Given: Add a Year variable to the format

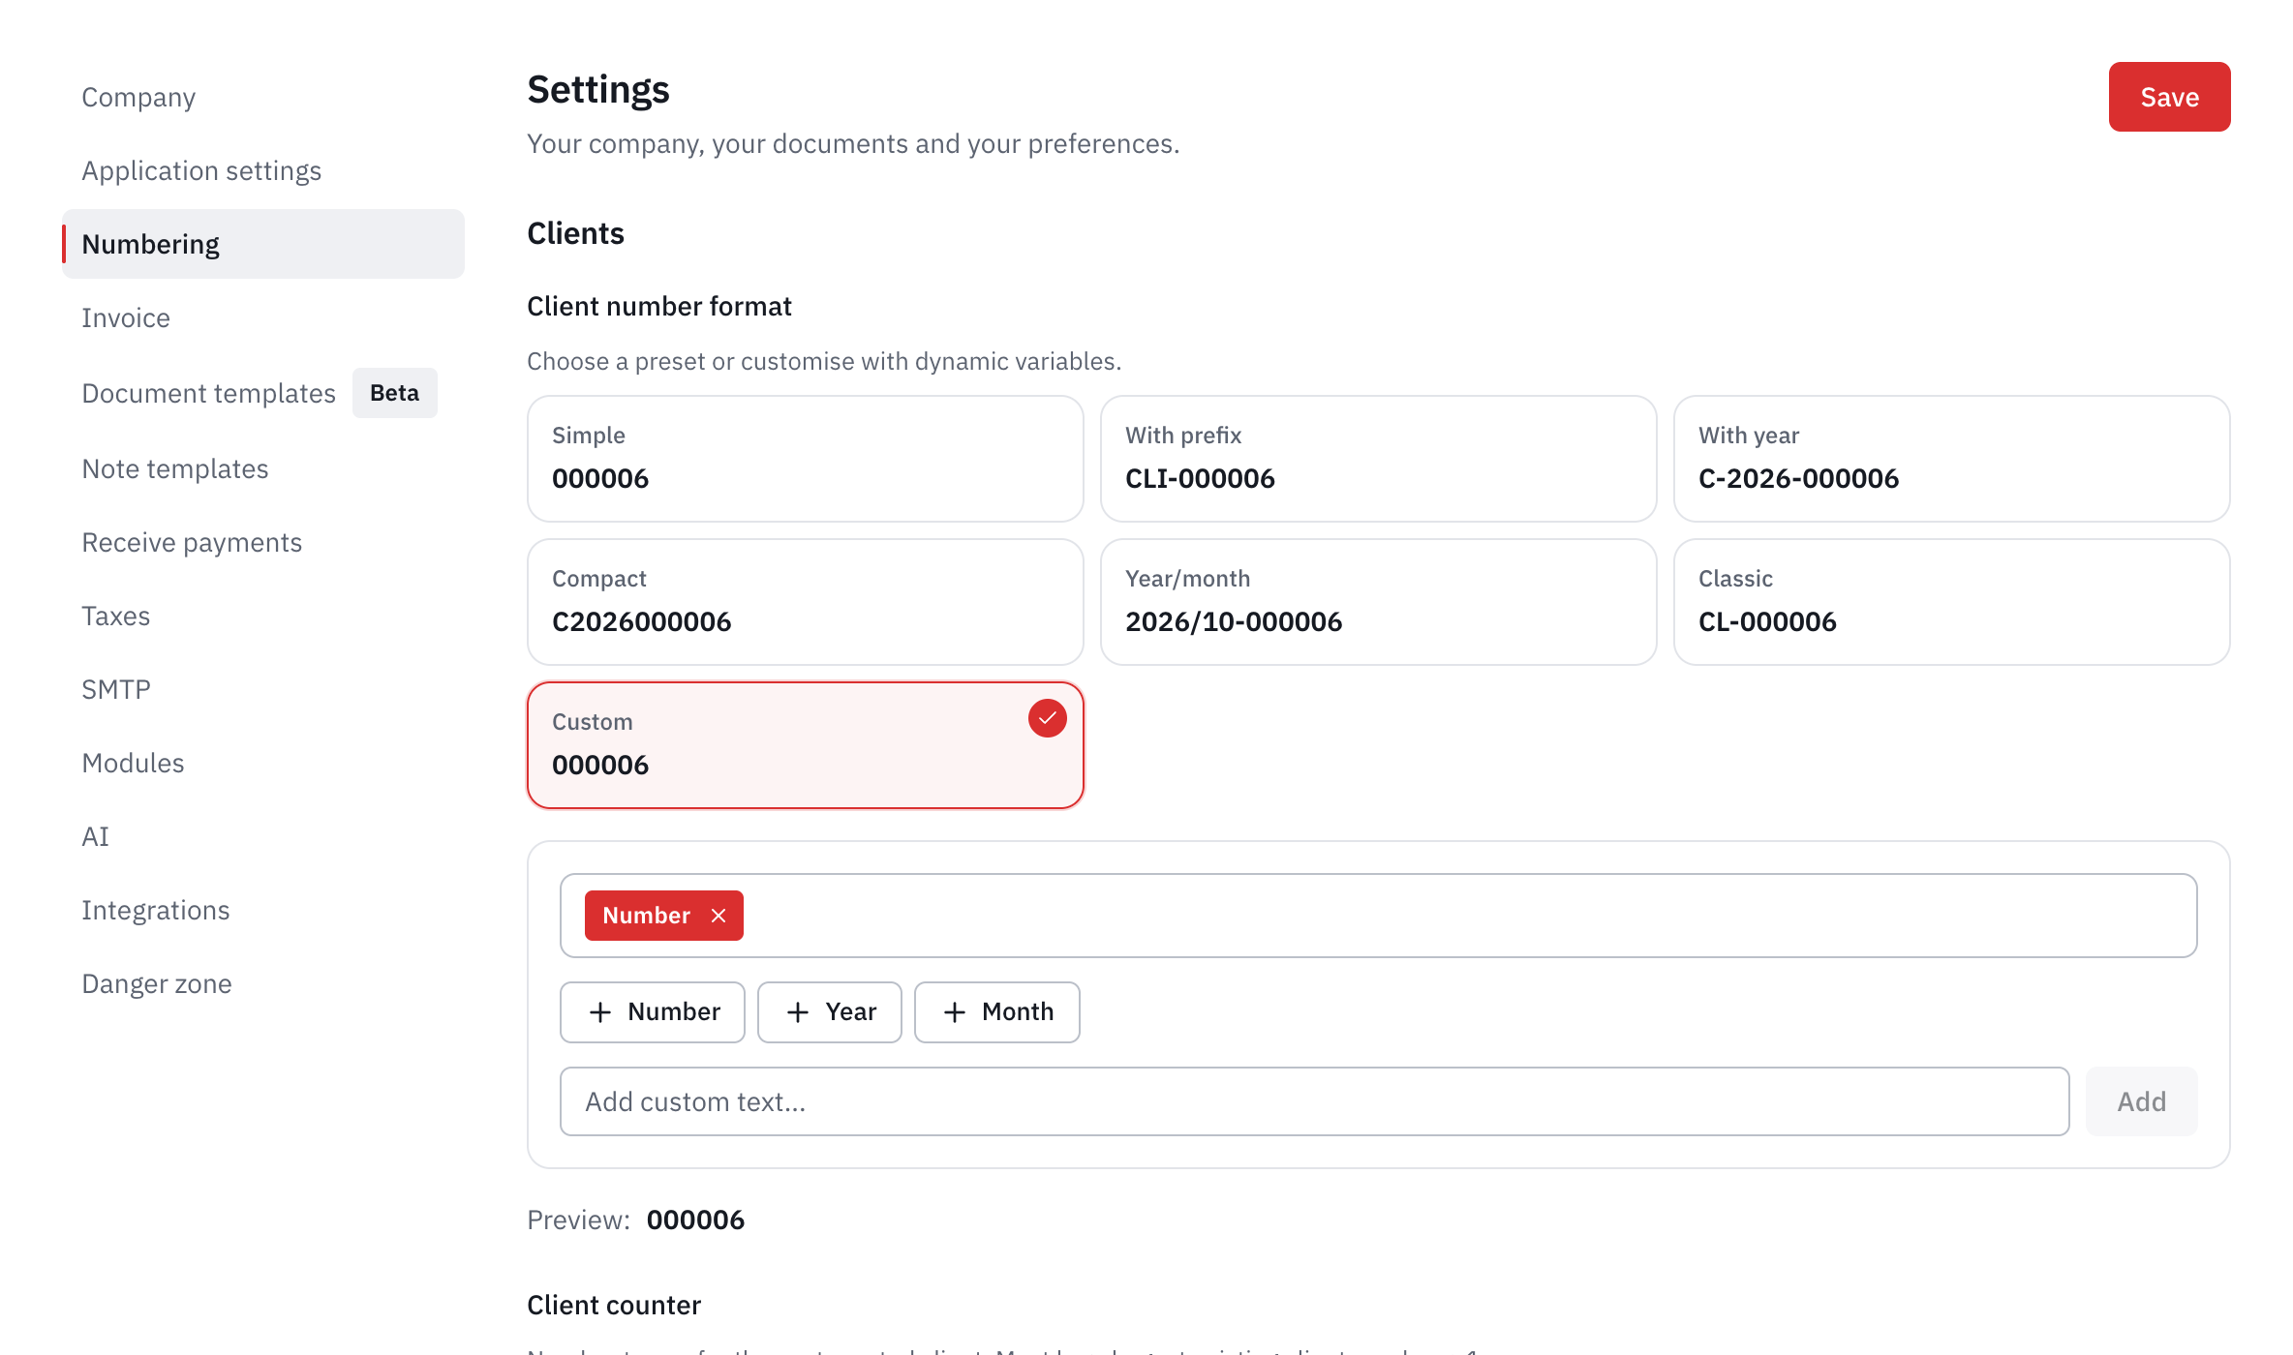Looking at the screenshot, I should [830, 1012].
